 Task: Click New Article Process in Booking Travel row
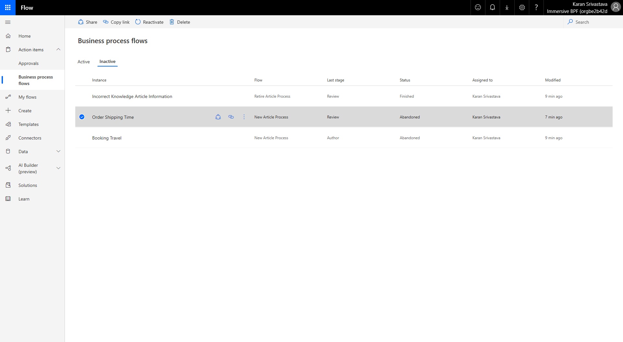point(271,138)
